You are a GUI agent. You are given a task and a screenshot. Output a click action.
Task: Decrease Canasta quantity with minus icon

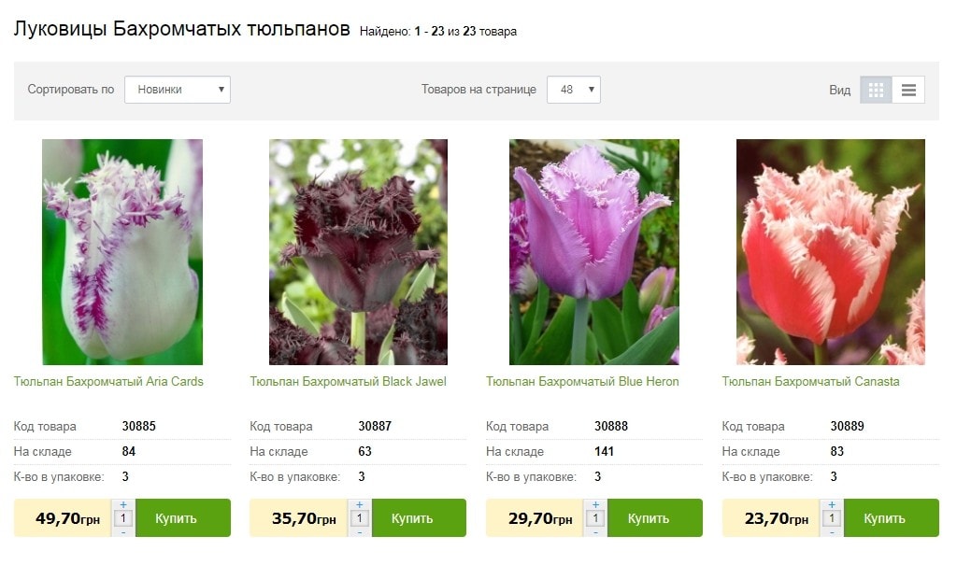click(831, 532)
